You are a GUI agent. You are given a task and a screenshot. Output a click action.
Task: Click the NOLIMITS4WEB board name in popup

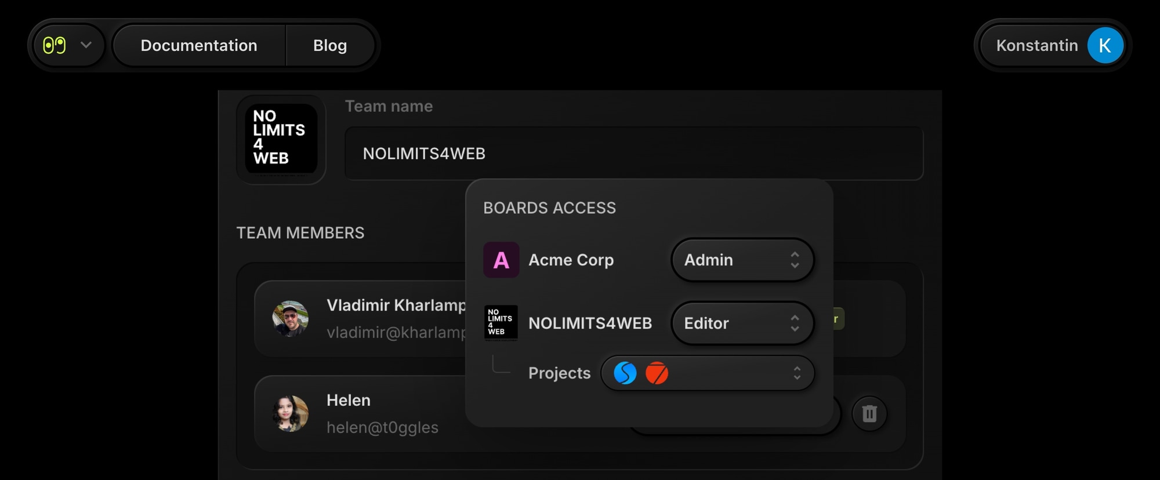(x=590, y=323)
